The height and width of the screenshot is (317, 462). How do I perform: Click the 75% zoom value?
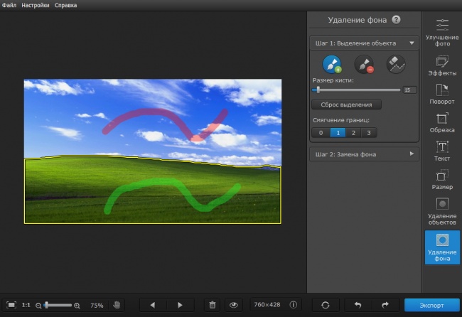tap(97, 306)
